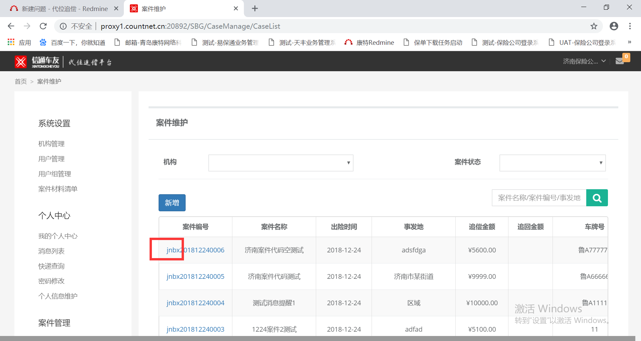The height and width of the screenshot is (341, 641).
Task: Click the browser back arrow
Action: click(x=11, y=26)
